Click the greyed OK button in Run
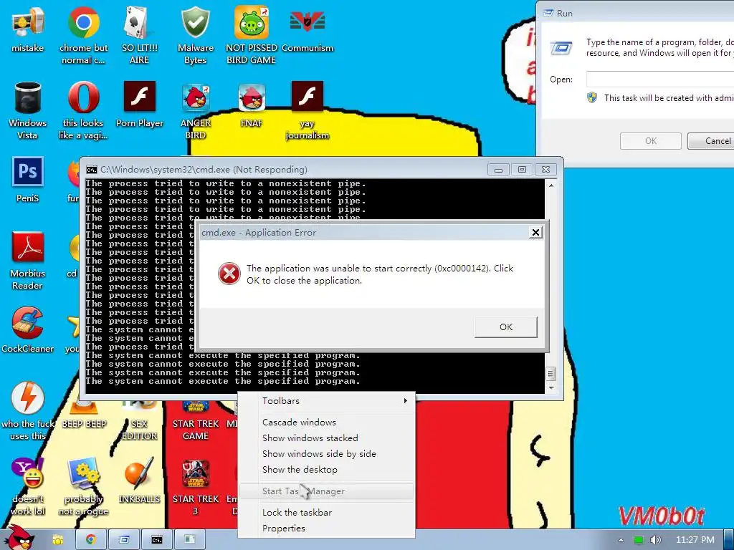The width and height of the screenshot is (734, 550). (651, 141)
